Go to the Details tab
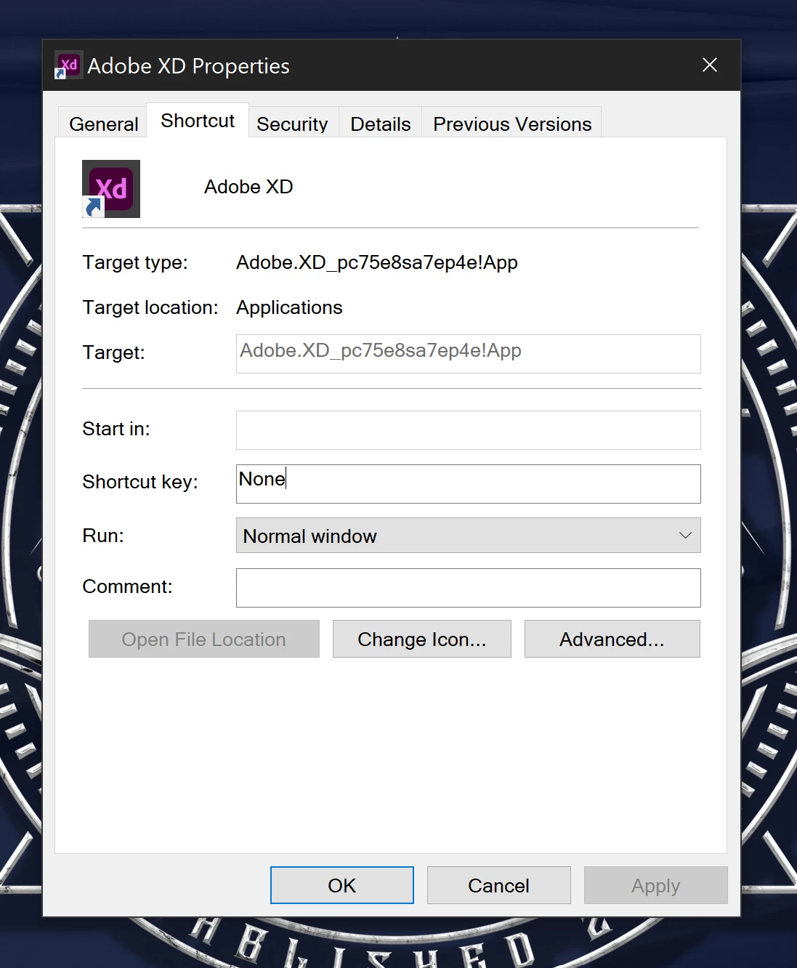Image resolution: width=797 pixels, height=968 pixels. pos(380,124)
